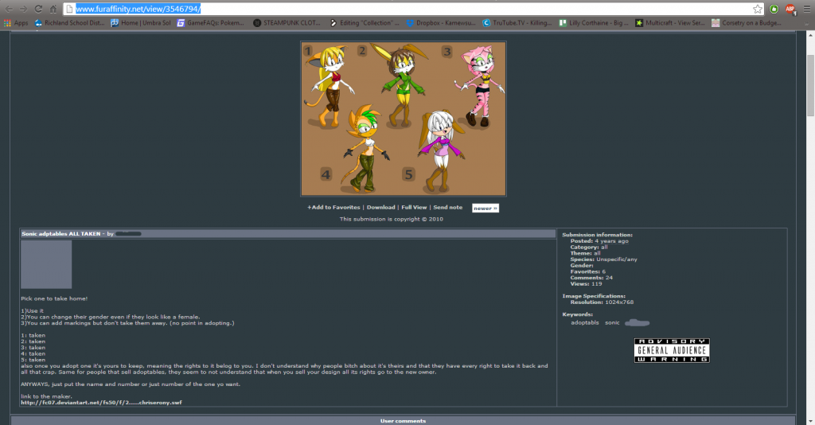Open the GameFAQs Pokemon bookmark
The height and width of the screenshot is (425, 815).
210,23
